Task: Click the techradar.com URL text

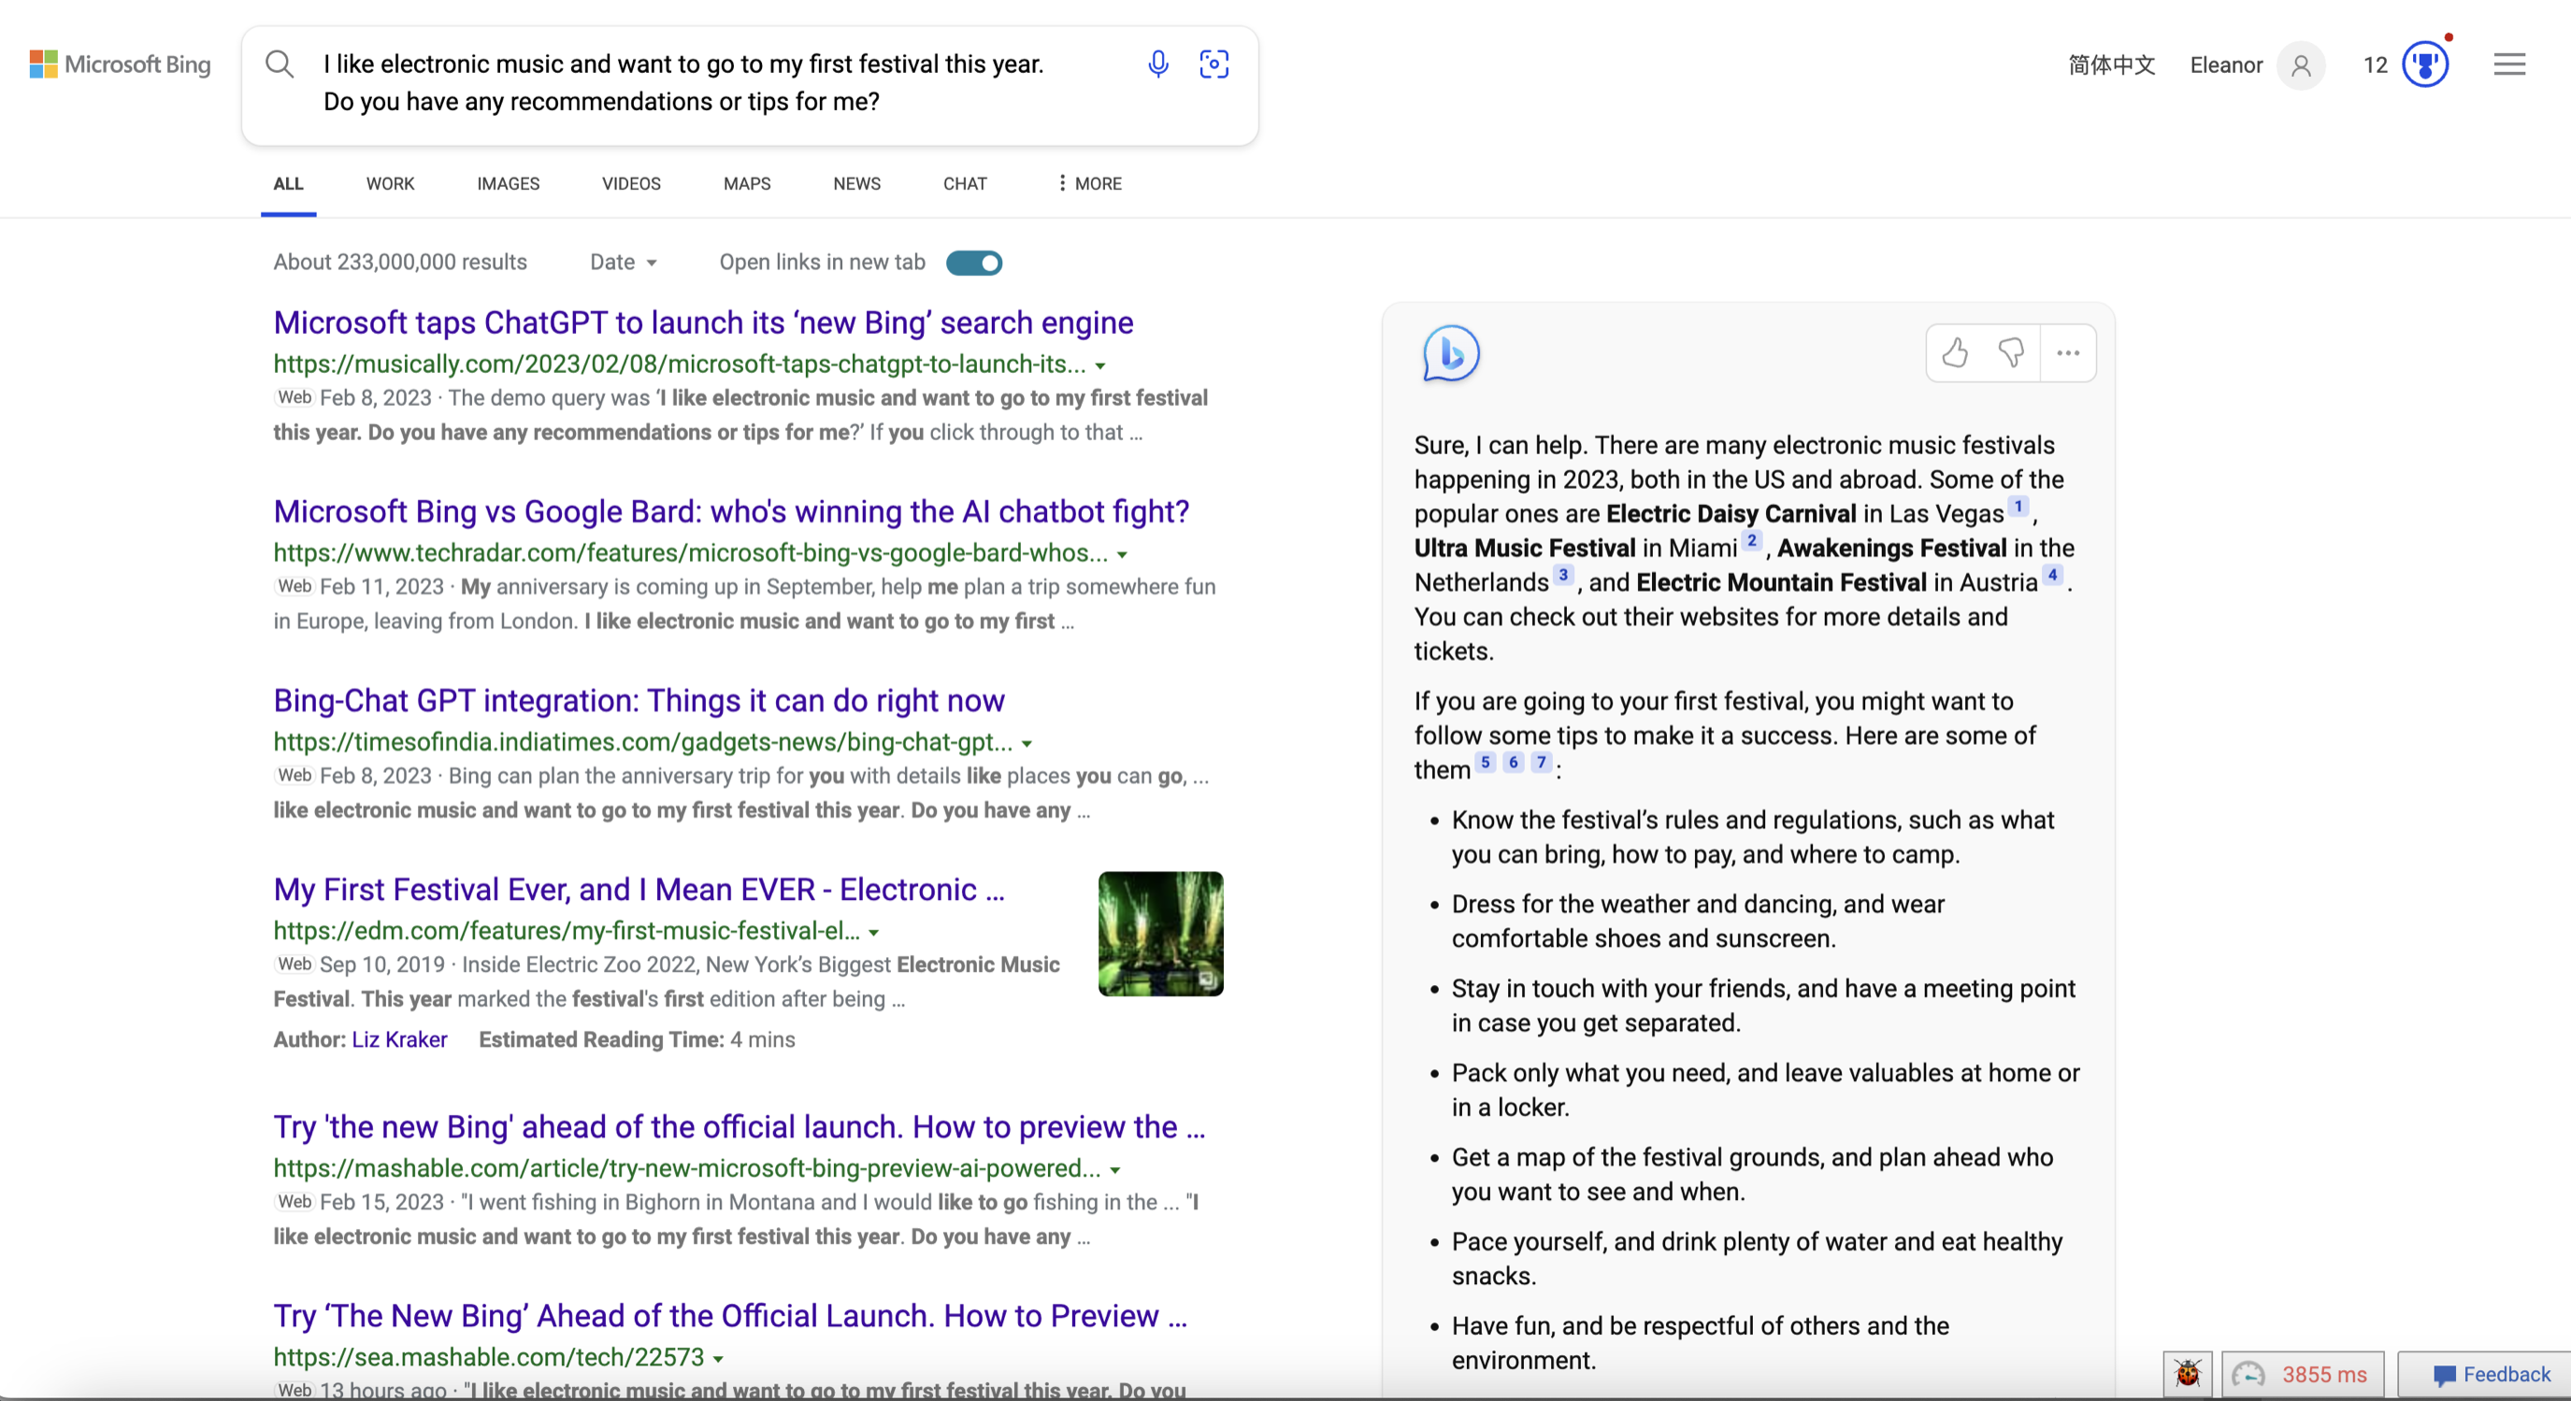Action: pos(691,552)
